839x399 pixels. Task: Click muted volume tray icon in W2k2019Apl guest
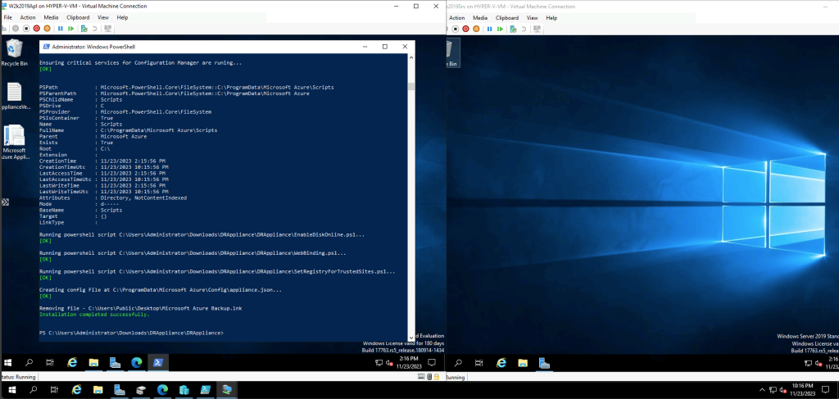pyautogui.click(x=388, y=363)
